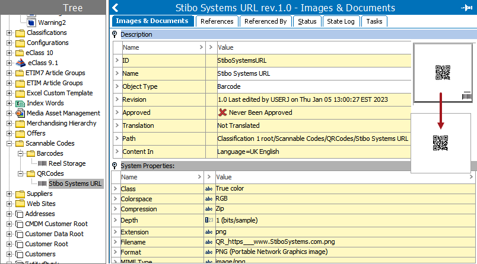The image size is (477, 264).
Task: Click the Reel Storage barcode icon
Action: tap(43, 163)
